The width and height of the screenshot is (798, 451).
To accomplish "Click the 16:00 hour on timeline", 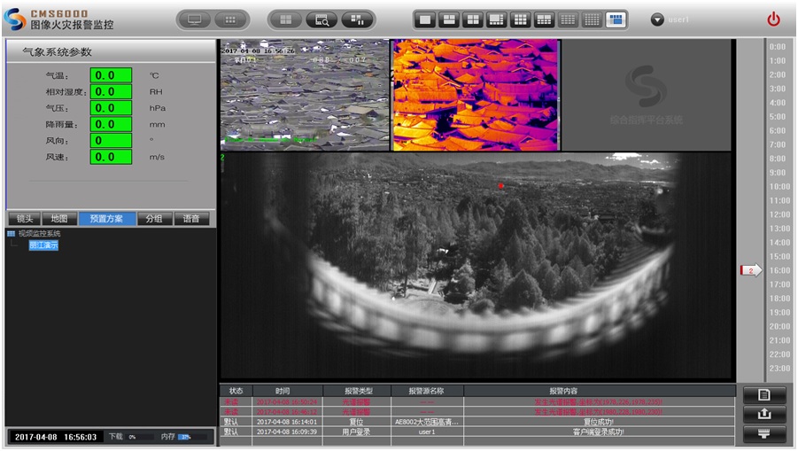I will [778, 270].
